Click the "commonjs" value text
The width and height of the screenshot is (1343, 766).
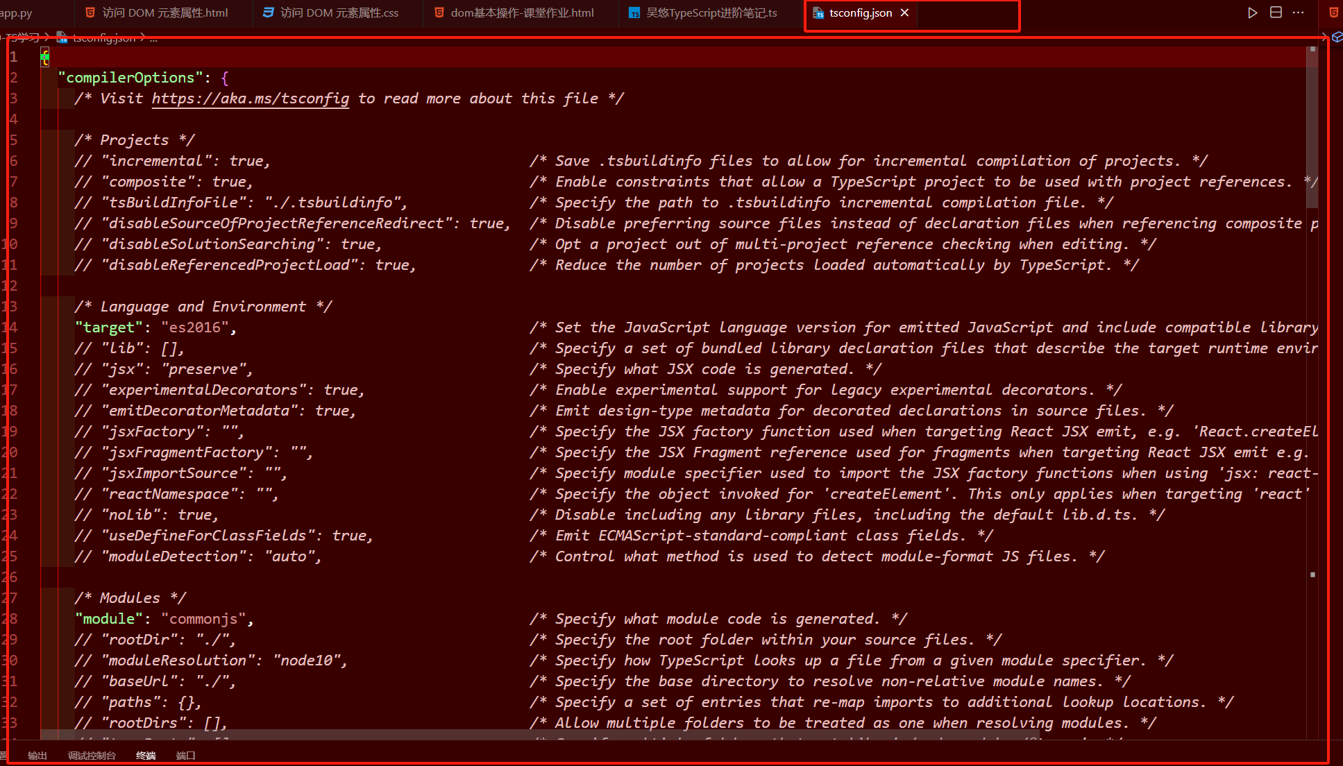tap(204, 619)
